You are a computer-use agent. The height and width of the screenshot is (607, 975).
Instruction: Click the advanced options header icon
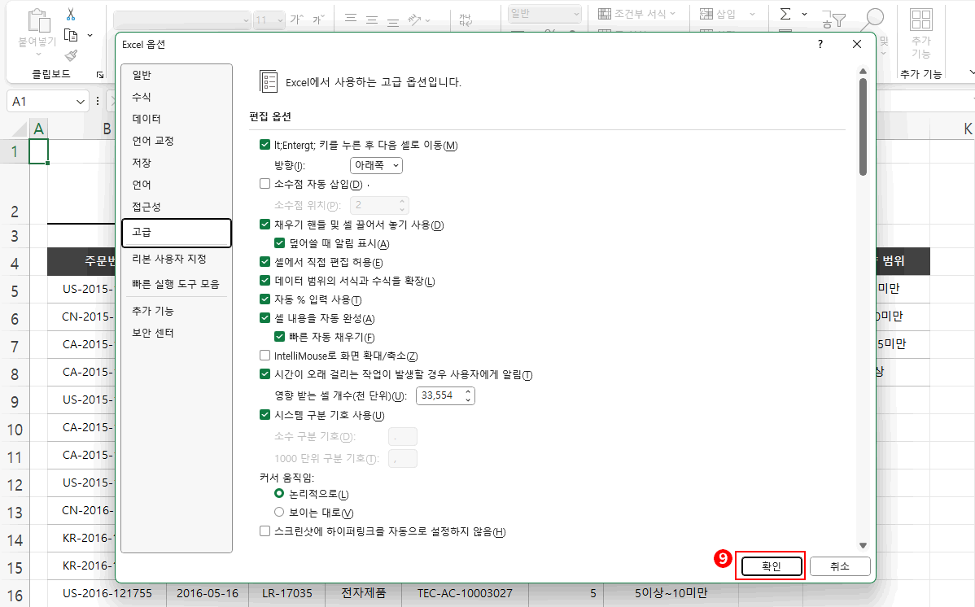[268, 81]
